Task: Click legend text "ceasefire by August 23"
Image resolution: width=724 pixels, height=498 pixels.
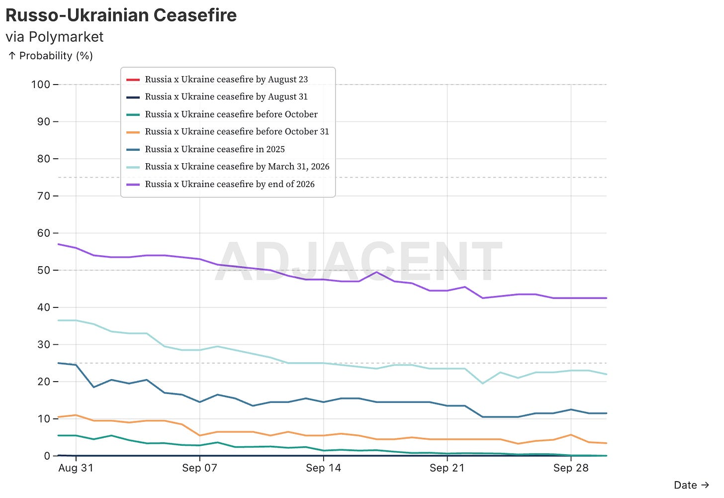Action: pos(226,80)
